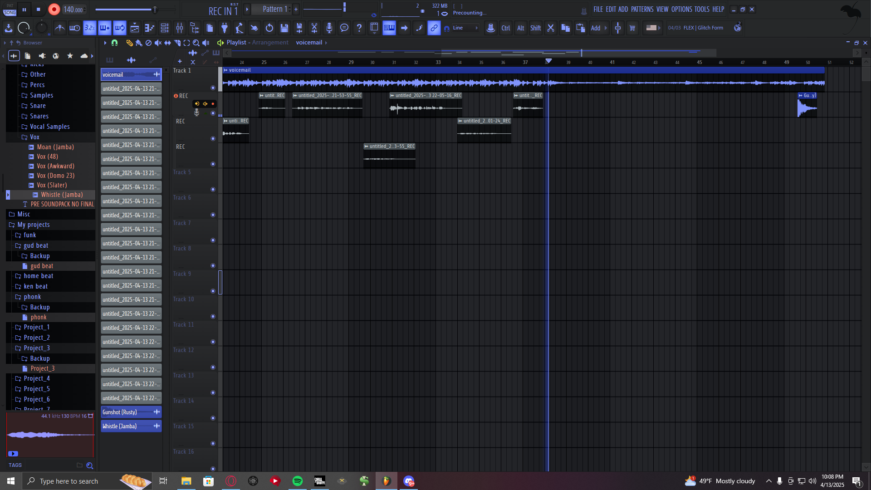Screen dimensions: 871x490
Task: Expand the Misc browser folder
Action: coord(24,214)
